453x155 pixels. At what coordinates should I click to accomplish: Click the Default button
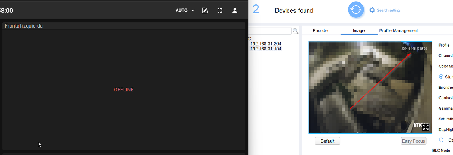327,141
